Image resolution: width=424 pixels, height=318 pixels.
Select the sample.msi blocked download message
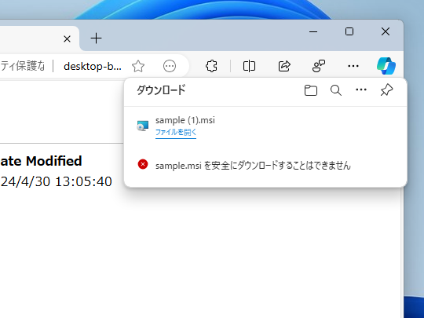pos(253,165)
